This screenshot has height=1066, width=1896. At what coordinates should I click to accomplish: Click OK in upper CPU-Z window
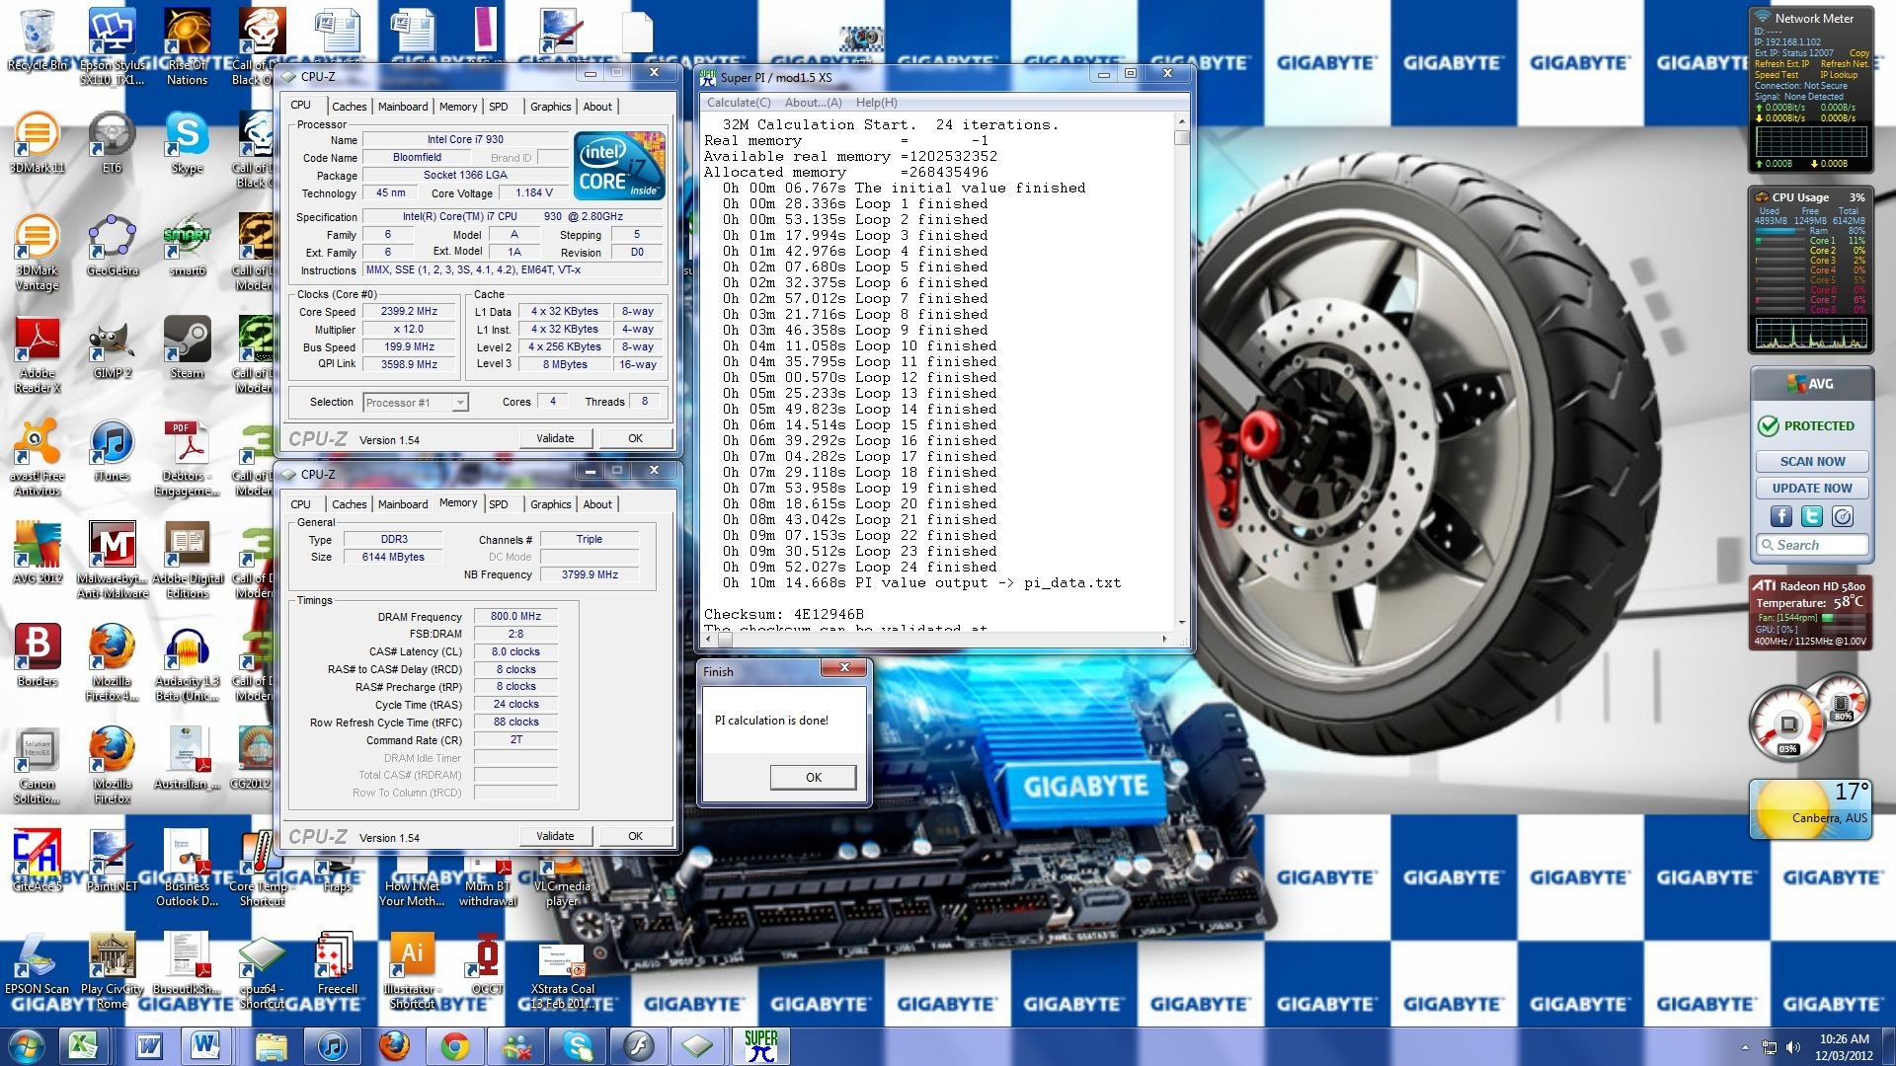tap(635, 438)
